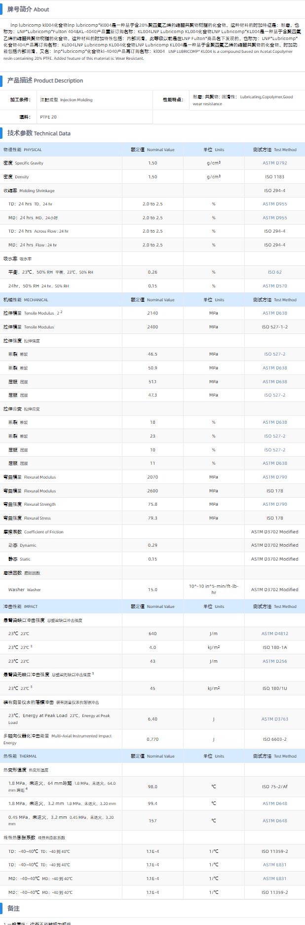Click the ASTM D256 test method link
This screenshot has width=305, height=925.
tap(274, 661)
